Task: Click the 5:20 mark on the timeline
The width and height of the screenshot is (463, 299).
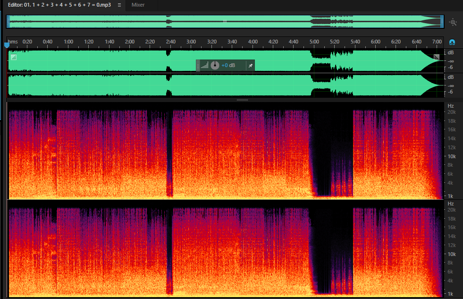Action: pos(335,42)
